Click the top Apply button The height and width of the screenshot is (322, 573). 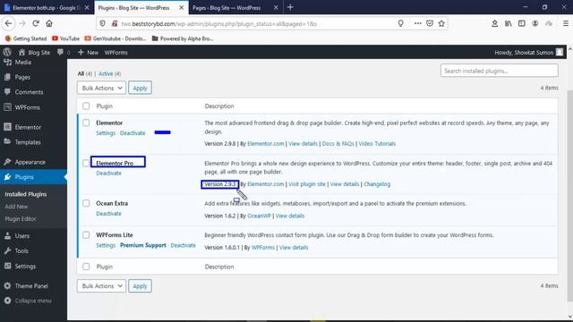pyautogui.click(x=140, y=88)
